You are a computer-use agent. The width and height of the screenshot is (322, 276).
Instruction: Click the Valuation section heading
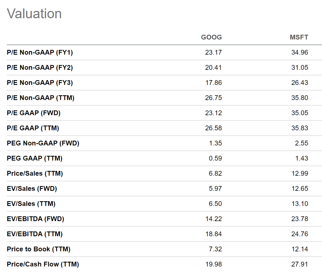pos(34,14)
